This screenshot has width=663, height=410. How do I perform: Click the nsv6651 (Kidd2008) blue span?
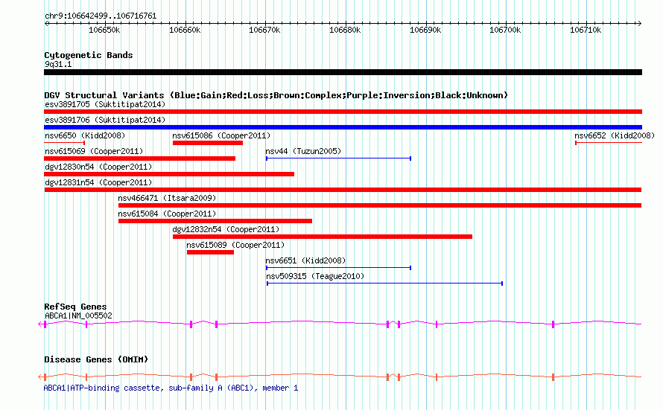(338, 268)
